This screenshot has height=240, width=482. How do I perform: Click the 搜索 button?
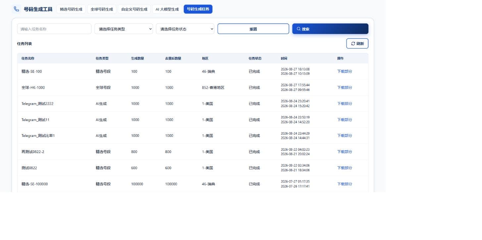coord(330,29)
